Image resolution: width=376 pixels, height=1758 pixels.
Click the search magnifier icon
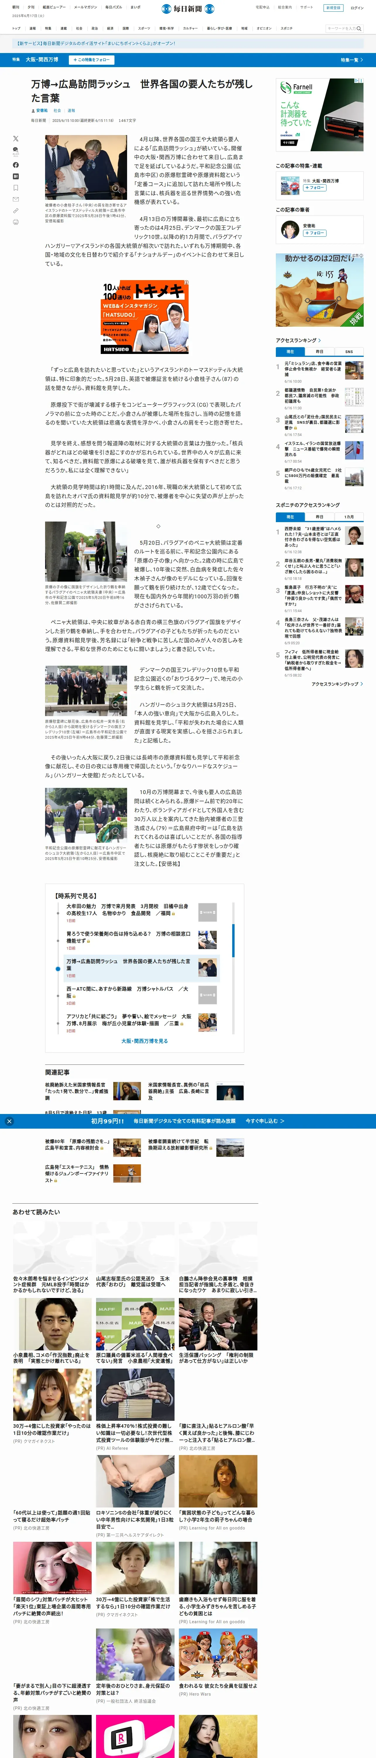(x=359, y=29)
